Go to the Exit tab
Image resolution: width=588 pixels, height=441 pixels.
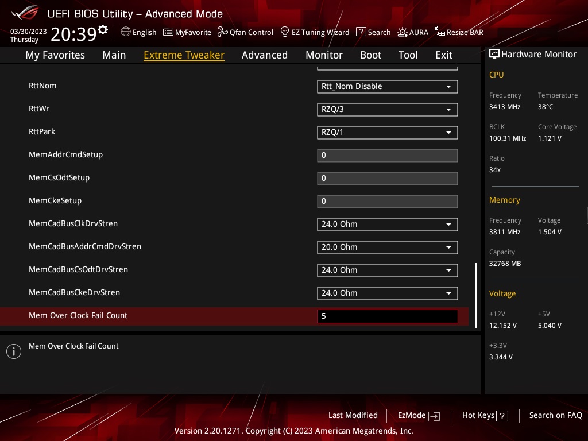(x=444, y=55)
